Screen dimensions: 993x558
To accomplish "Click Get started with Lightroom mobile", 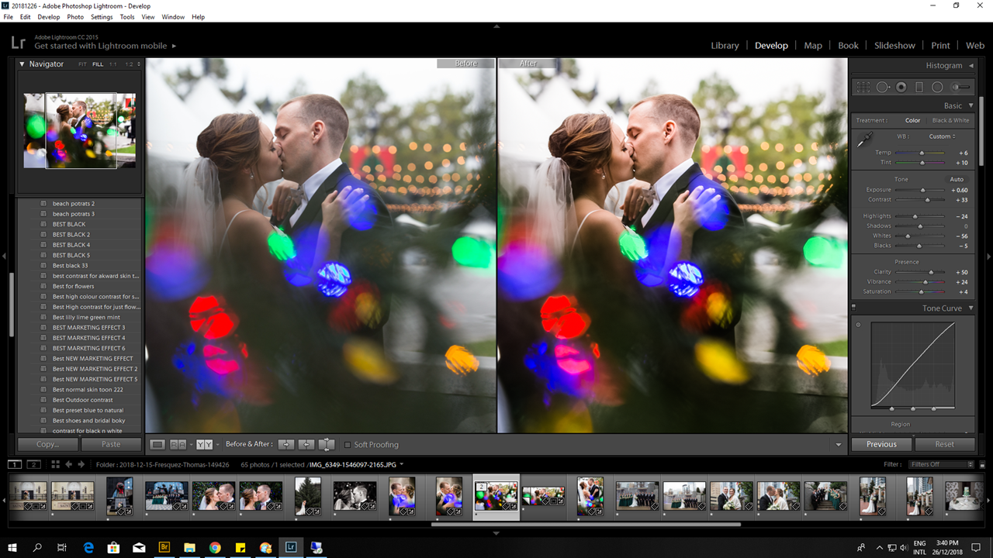I will [x=106, y=46].
